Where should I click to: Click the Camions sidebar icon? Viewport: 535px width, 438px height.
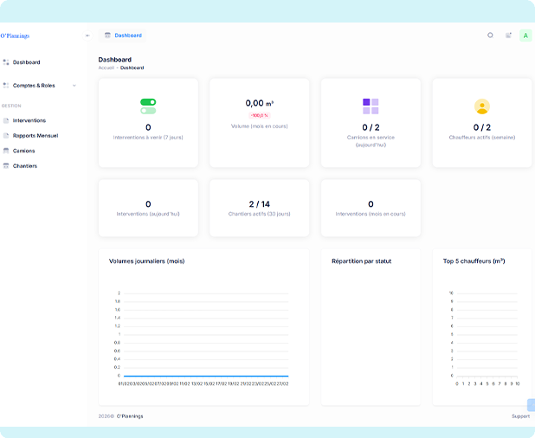pyautogui.click(x=6, y=151)
